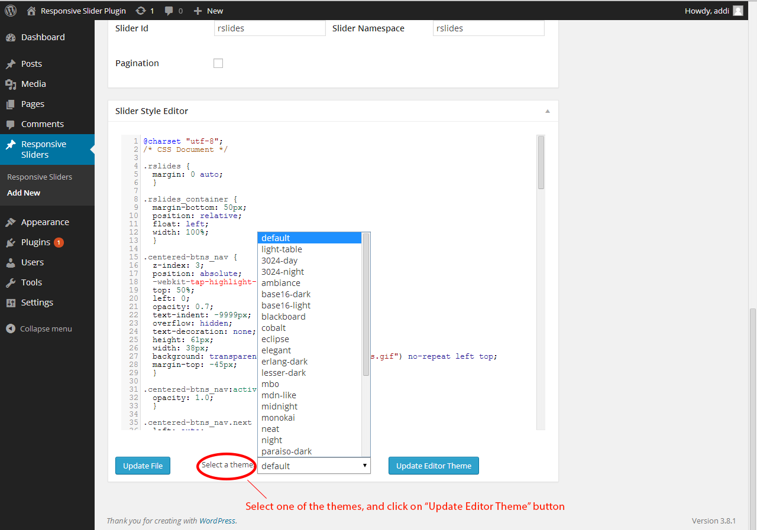The height and width of the screenshot is (530, 757).
Task: Click the Media icon in sidebar
Action: 11,84
